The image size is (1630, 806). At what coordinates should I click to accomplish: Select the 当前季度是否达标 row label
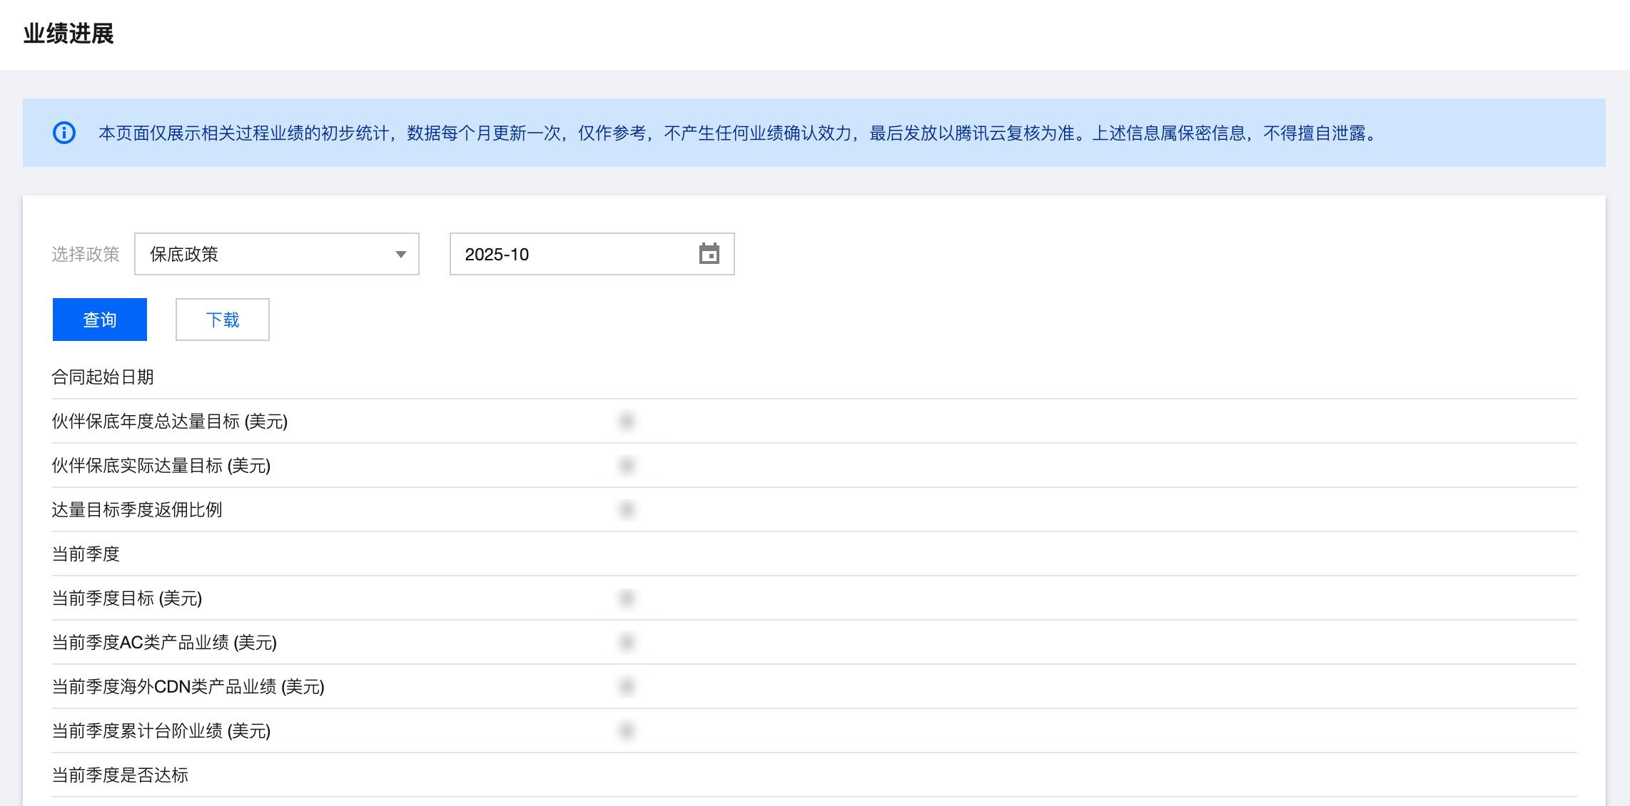coord(120,775)
